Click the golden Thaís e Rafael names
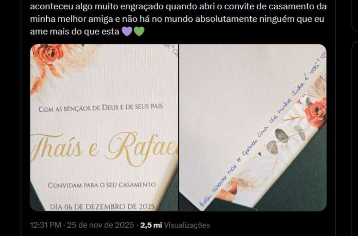This screenshot has height=236, width=358. pos(104,148)
